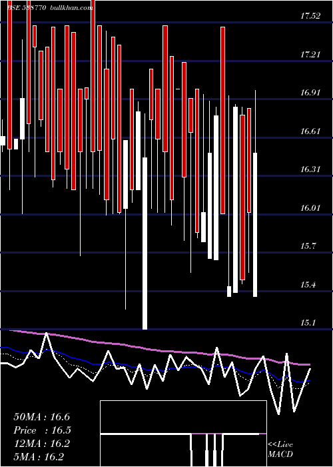Click the 17.52 price axis label

[310, 16]
